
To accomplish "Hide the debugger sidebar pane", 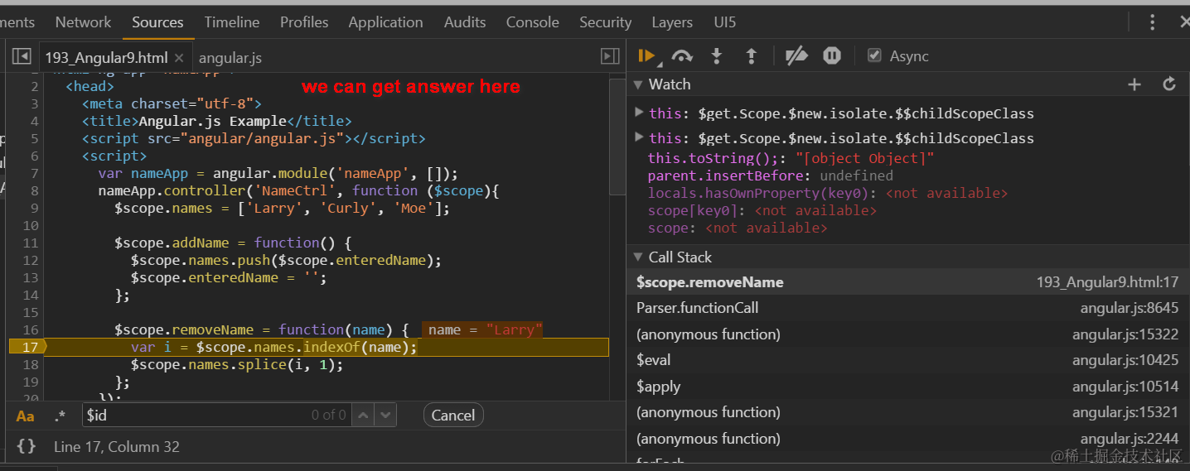I will (x=610, y=56).
